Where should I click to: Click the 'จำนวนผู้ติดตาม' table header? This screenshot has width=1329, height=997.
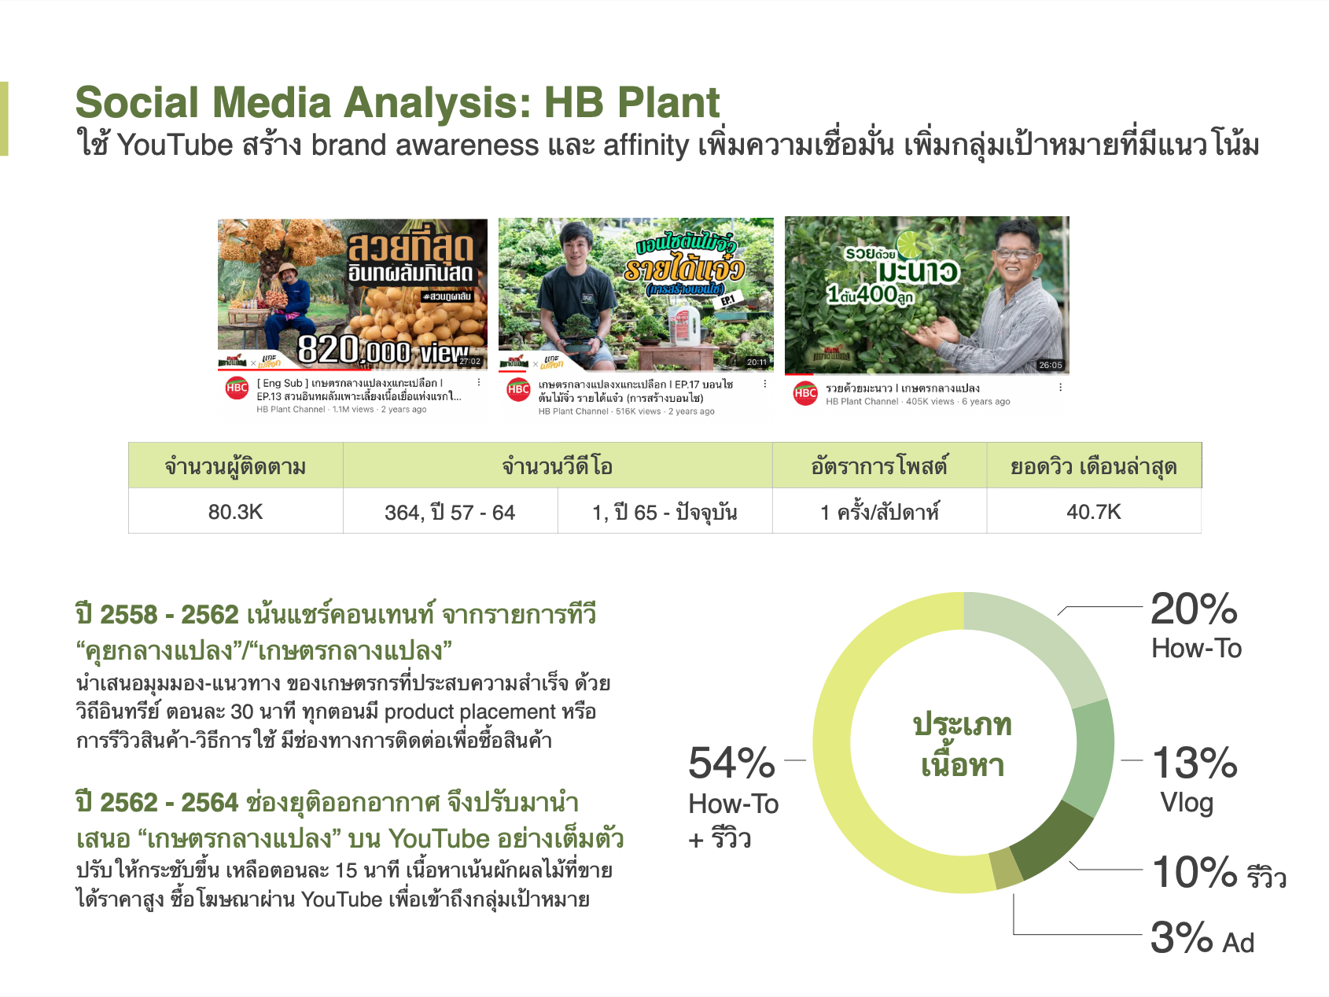236,465
